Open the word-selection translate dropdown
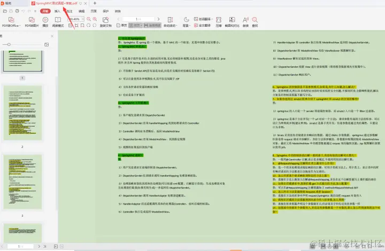 (203, 19)
